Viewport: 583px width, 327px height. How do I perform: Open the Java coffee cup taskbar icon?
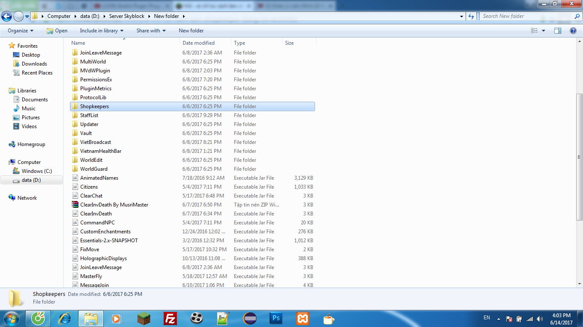click(x=329, y=318)
